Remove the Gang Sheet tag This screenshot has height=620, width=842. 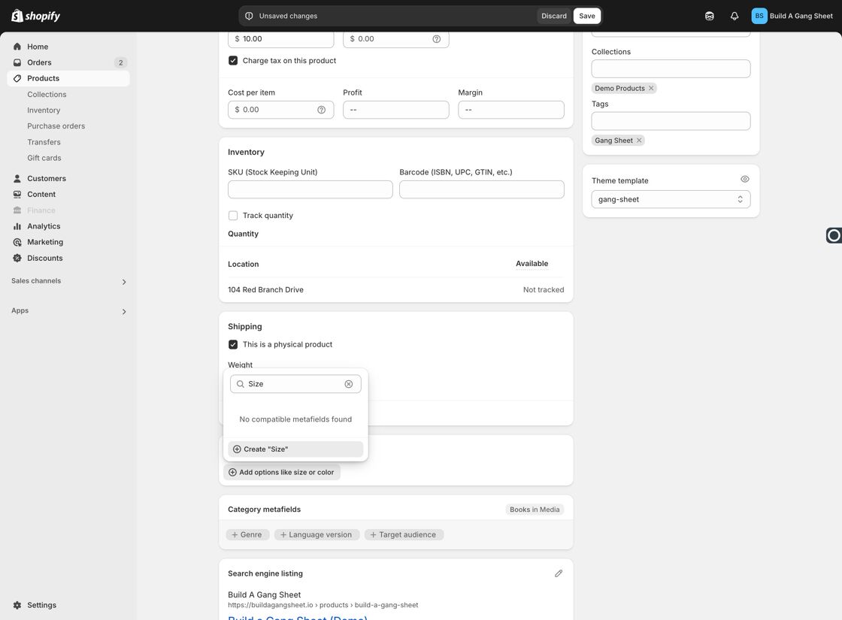click(639, 140)
